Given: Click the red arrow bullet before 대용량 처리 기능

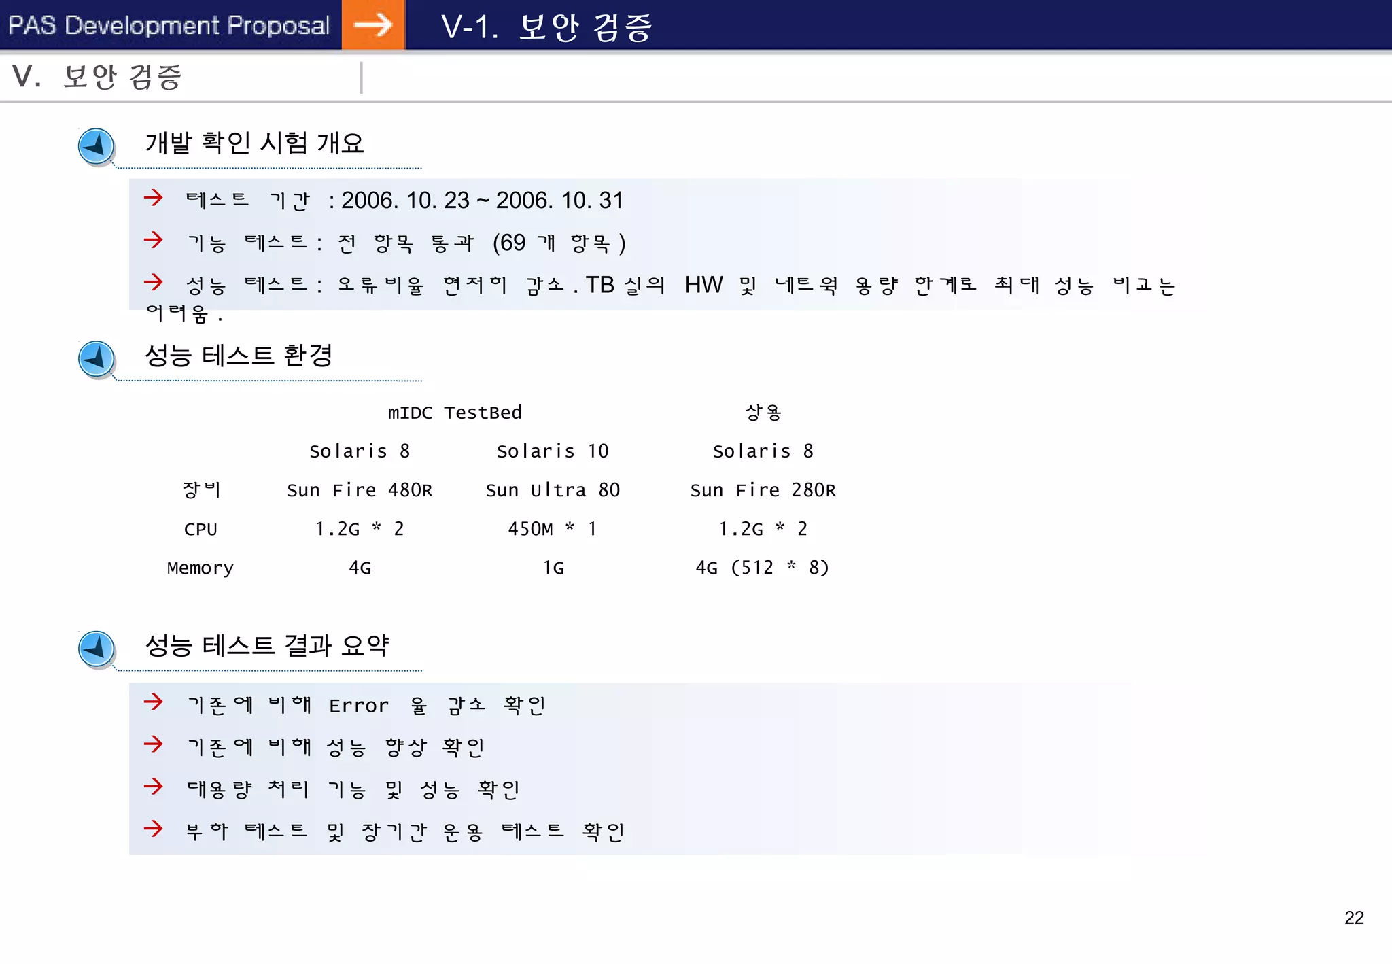Looking at the screenshot, I should pos(154,787).
